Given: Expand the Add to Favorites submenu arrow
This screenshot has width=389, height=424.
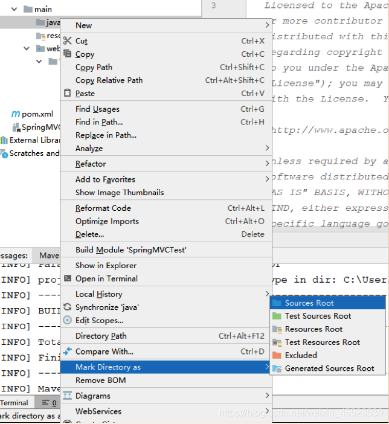Looking at the screenshot, I should [267, 179].
